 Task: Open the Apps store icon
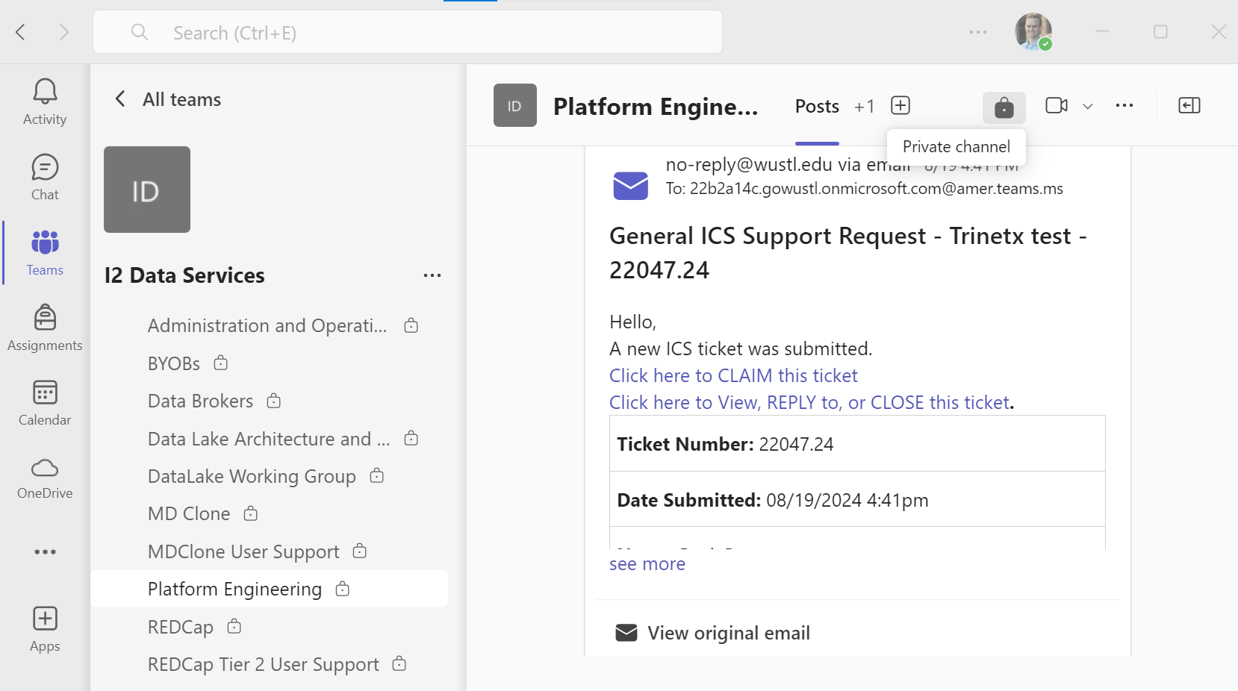point(45,630)
